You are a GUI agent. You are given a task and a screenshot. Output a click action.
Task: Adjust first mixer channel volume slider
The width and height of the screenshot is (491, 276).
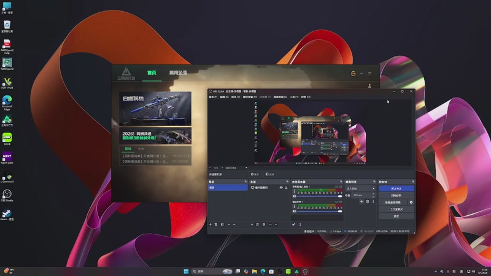319,196
